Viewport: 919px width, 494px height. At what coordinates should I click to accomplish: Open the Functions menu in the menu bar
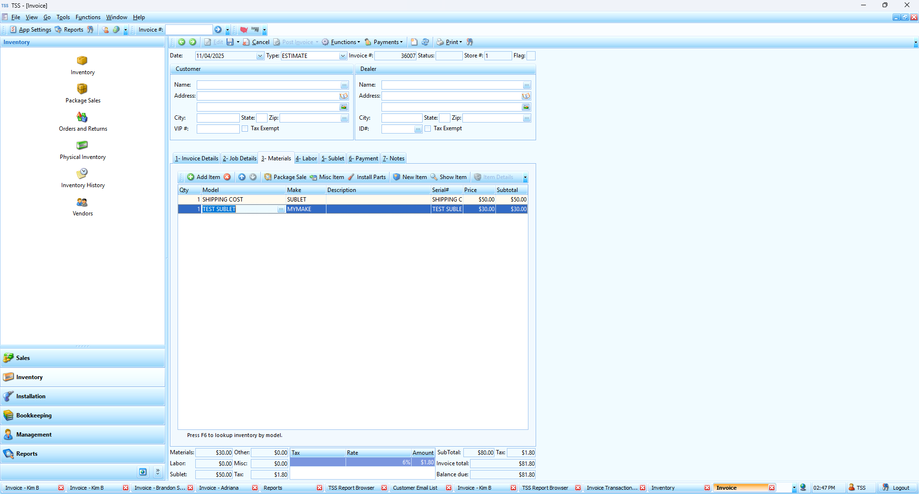coord(88,17)
